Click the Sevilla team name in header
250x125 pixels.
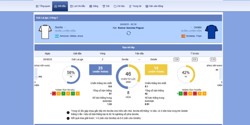point(59,27)
